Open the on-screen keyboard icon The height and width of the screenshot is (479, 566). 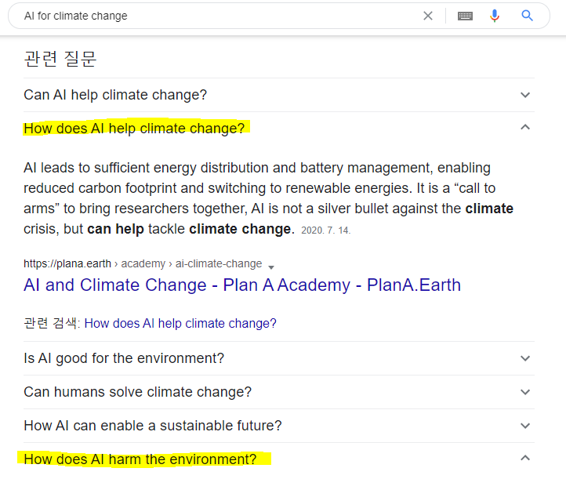[x=465, y=16]
